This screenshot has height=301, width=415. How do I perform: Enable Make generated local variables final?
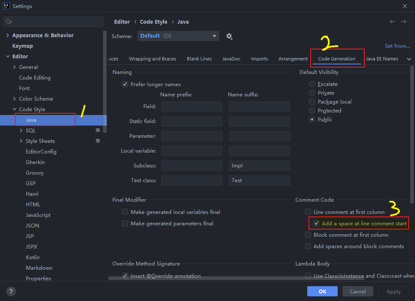pos(125,212)
